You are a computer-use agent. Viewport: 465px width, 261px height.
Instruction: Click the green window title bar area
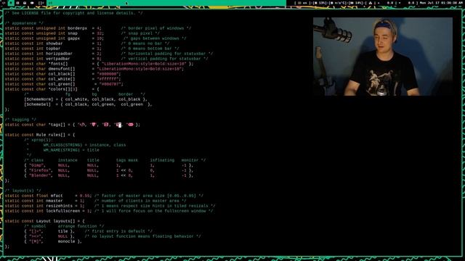[x=166, y=3]
